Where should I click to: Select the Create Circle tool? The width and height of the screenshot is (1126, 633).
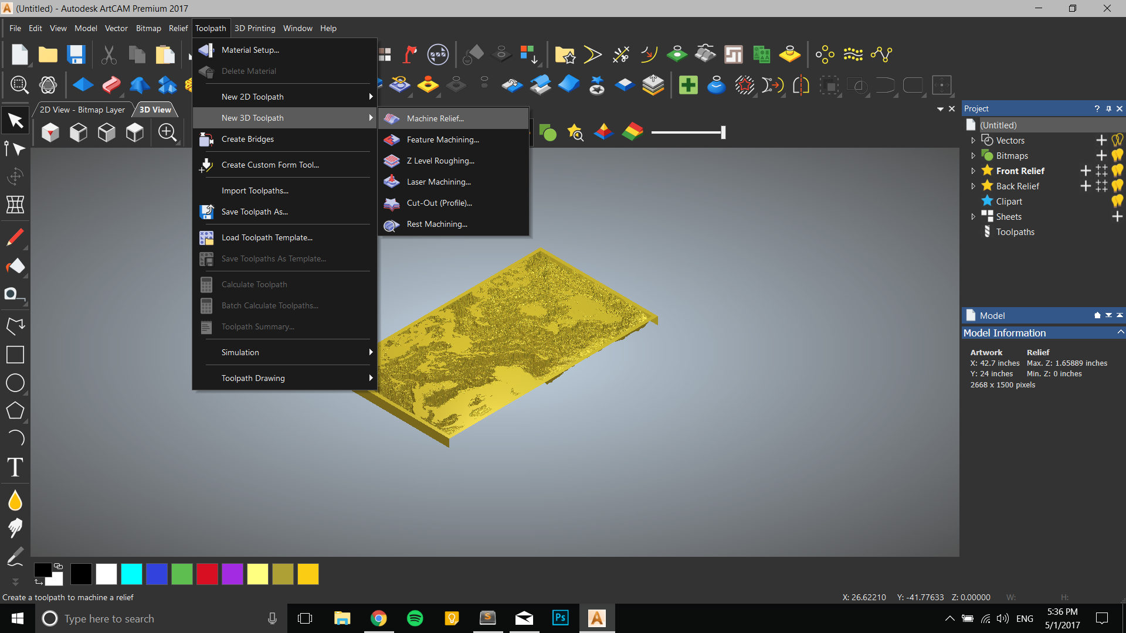[x=15, y=383]
